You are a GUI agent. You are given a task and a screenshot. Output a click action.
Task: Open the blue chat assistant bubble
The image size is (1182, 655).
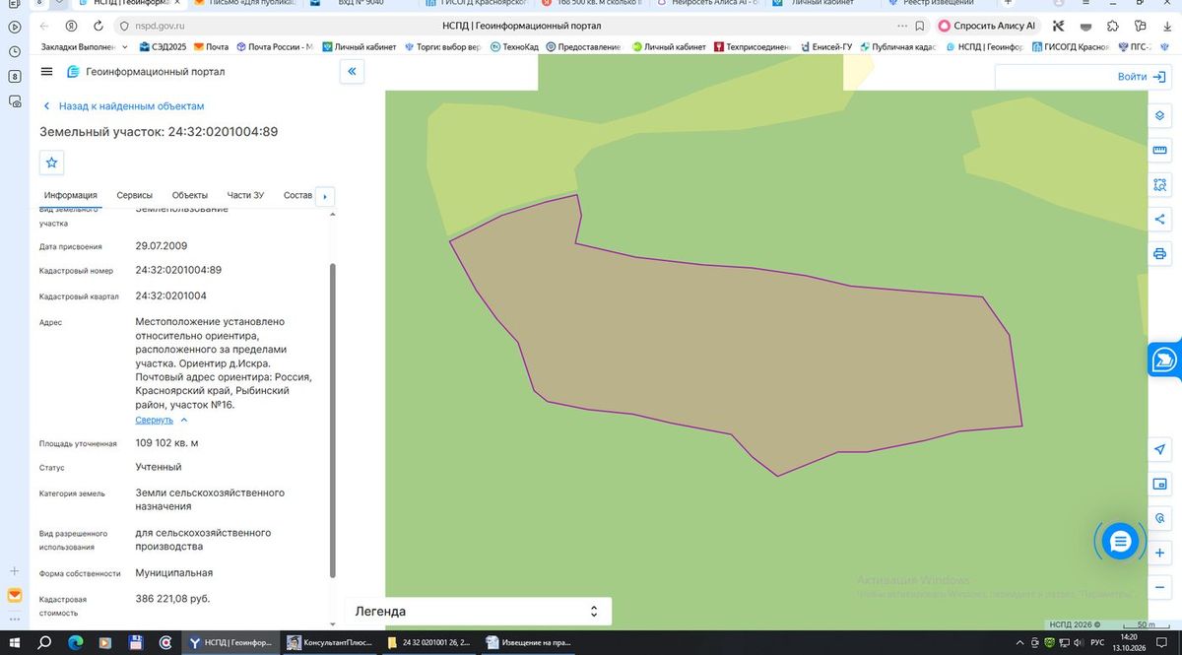tap(1120, 540)
